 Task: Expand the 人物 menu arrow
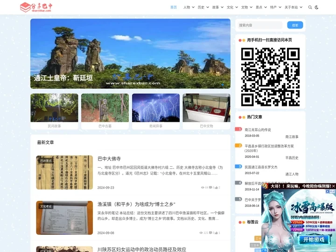[x=193, y=7]
